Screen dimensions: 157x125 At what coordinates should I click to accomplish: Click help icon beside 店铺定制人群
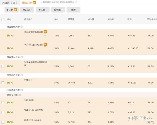[22, 57]
